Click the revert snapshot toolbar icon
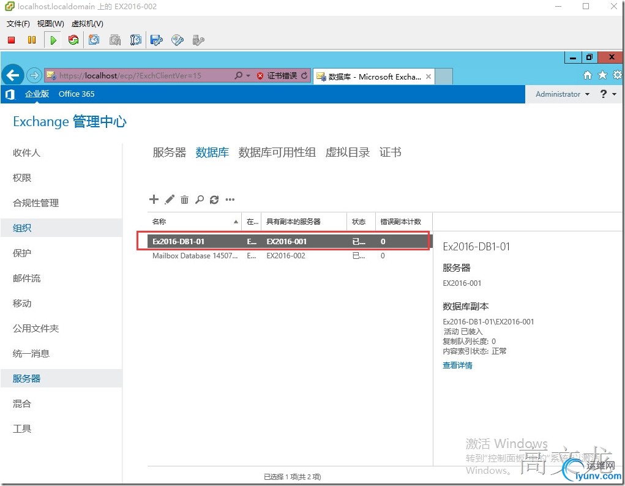 tap(115, 40)
